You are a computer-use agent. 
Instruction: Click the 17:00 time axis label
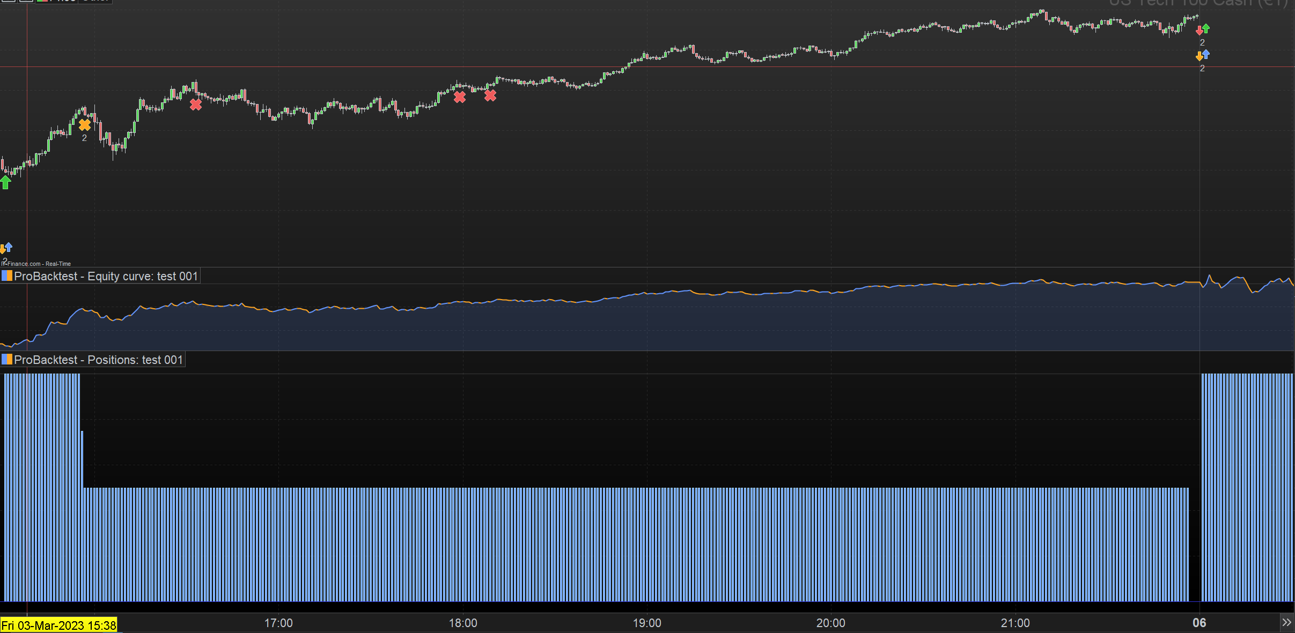278,623
